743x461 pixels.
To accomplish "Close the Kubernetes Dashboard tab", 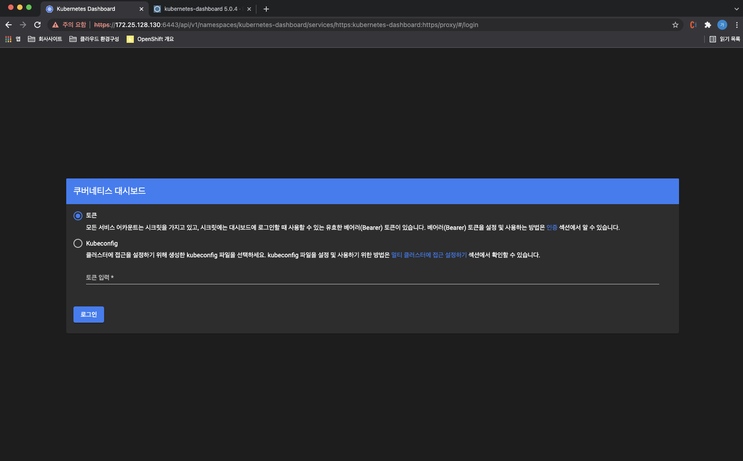I will 141,9.
